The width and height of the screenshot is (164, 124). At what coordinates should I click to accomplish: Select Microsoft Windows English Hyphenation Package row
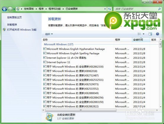click(x=100, y=49)
